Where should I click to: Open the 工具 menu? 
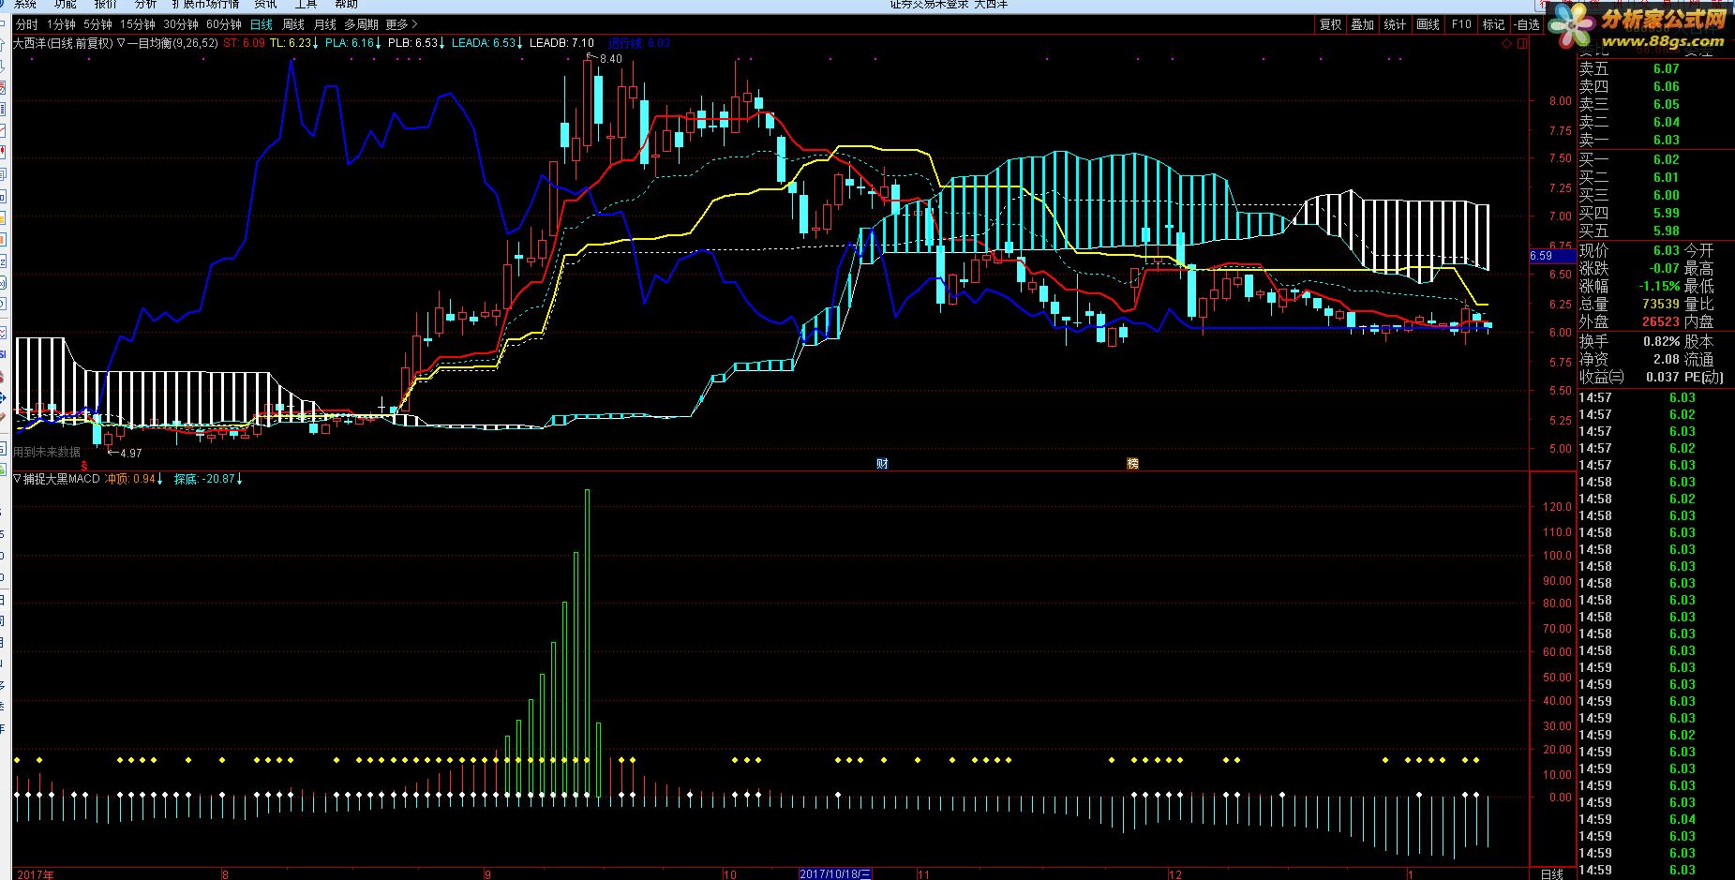[x=306, y=5]
